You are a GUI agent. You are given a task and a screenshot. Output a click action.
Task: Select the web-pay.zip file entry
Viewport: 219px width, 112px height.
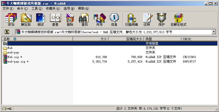(x=18, y=61)
